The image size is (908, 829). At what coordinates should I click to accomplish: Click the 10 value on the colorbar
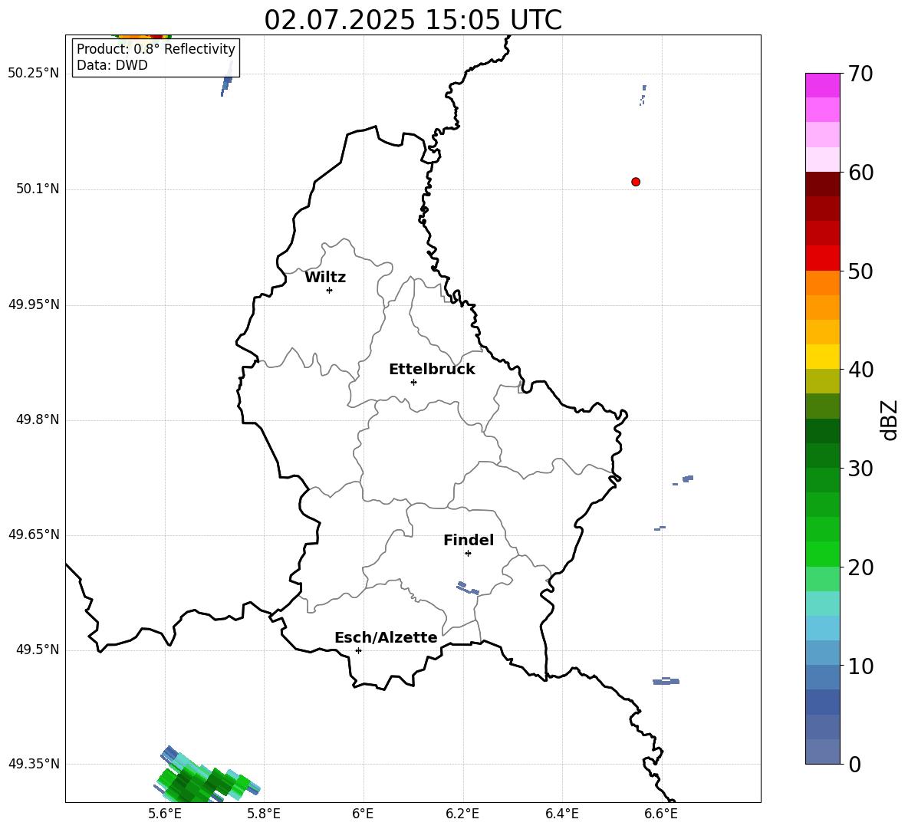pos(860,666)
